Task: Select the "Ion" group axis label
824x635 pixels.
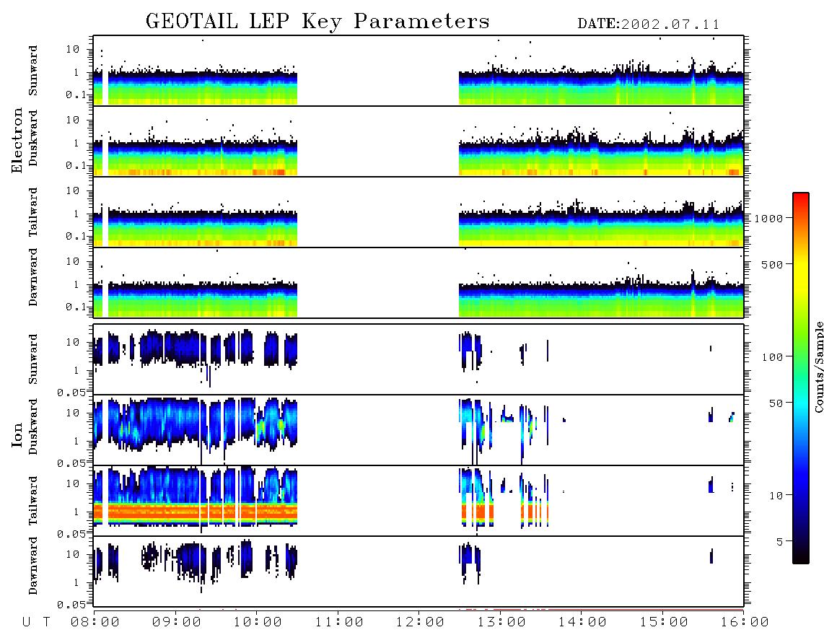Action: [x=17, y=434]
